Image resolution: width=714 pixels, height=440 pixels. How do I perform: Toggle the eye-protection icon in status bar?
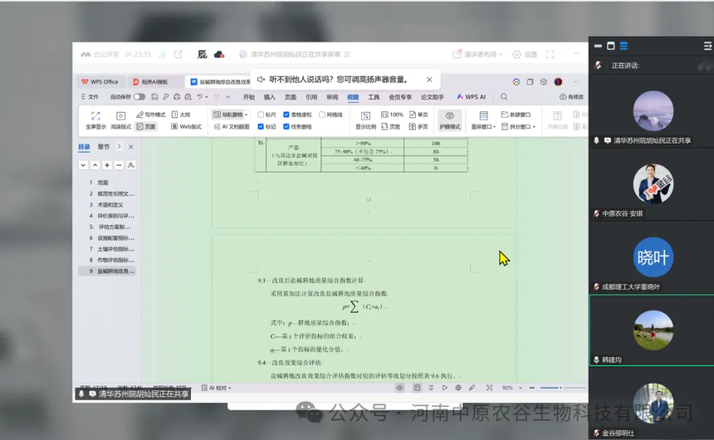(x=400, y=388)
